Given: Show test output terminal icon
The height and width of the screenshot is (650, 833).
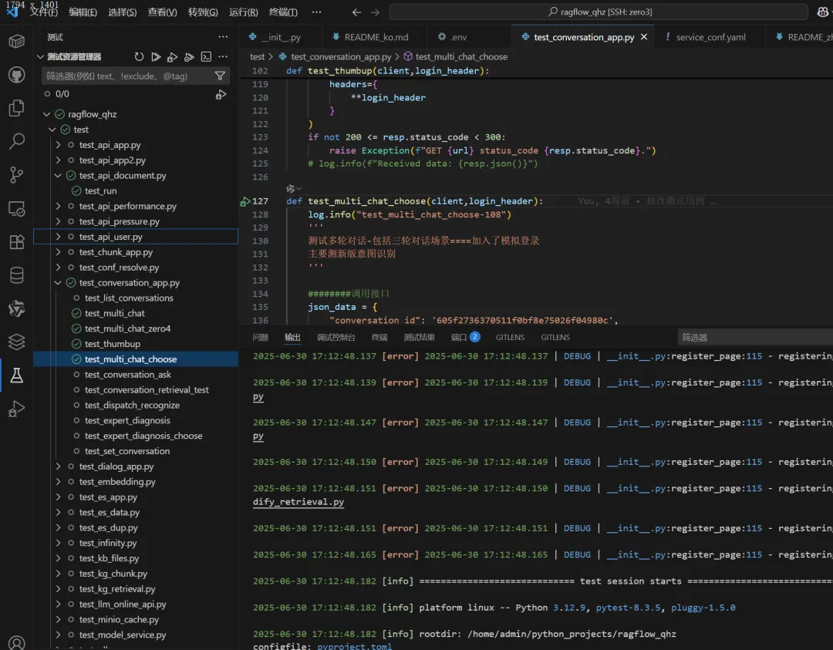Looking at the screenshot, I should 206,57.
